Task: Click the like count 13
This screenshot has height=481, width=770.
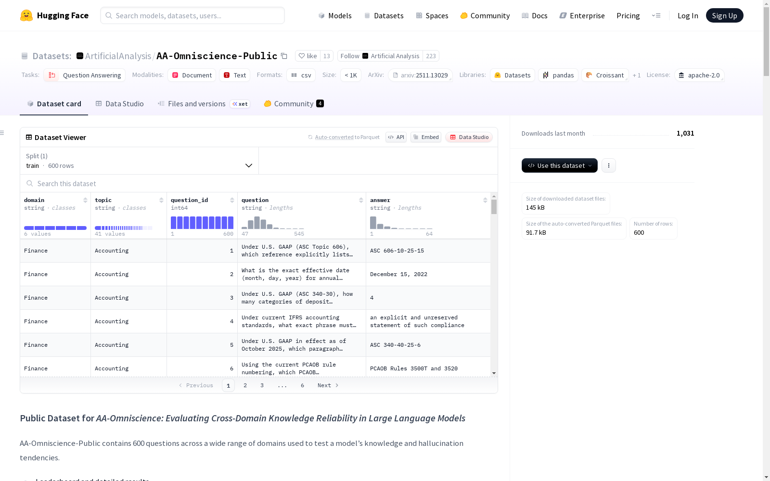Action: coord(327,56)
